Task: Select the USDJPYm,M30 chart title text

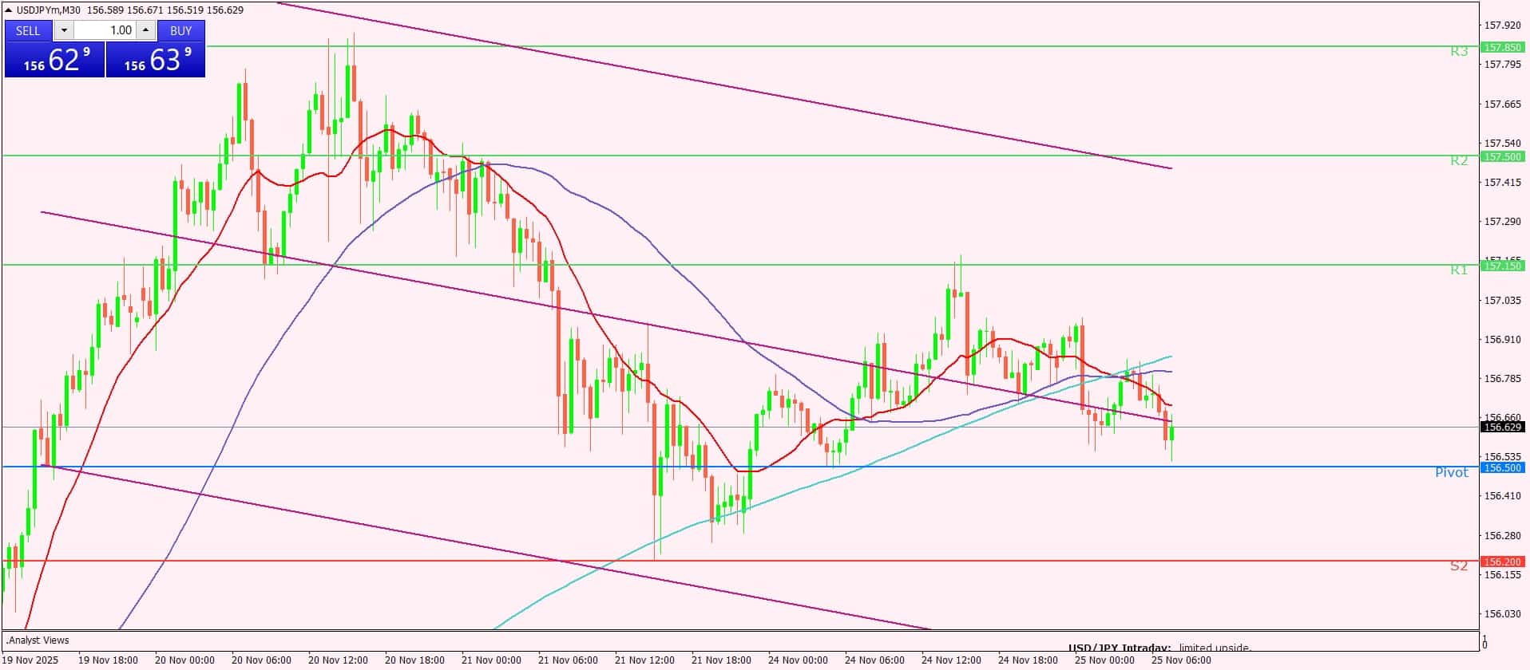Action: click(49, 10)
